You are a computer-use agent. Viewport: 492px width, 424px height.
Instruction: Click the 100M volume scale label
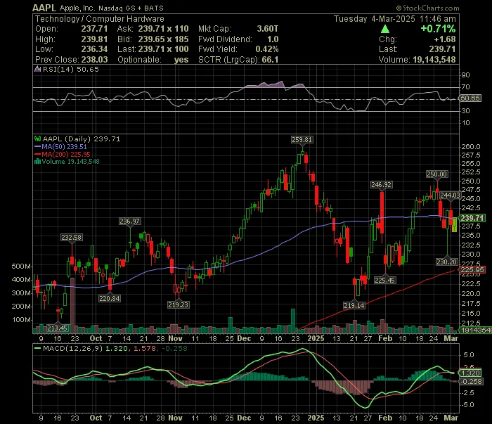[x=21, y=320]
